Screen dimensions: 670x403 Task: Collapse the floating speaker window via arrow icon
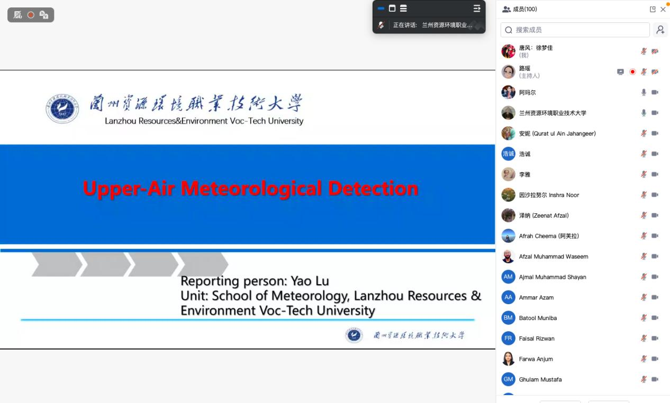(477, 8)
